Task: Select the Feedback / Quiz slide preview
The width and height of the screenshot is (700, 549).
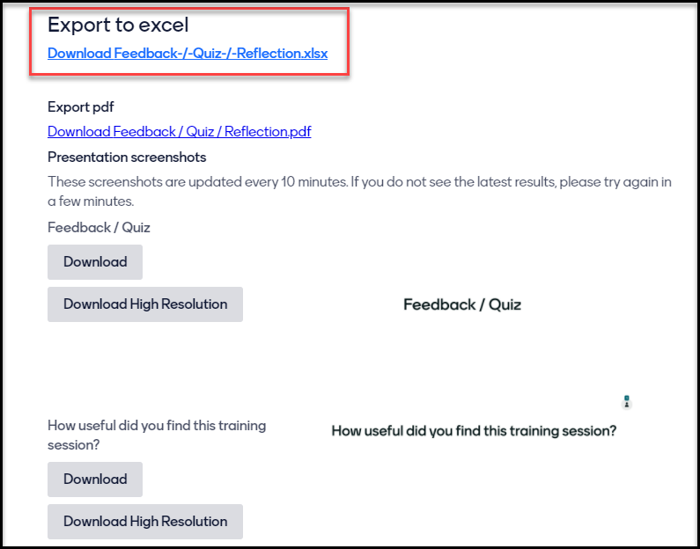Action: (461, 304)
